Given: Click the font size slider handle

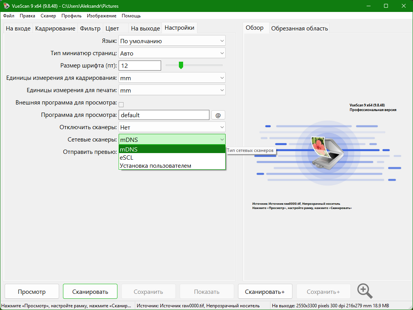Looking at the screenshot, I should tap(180, 66).
